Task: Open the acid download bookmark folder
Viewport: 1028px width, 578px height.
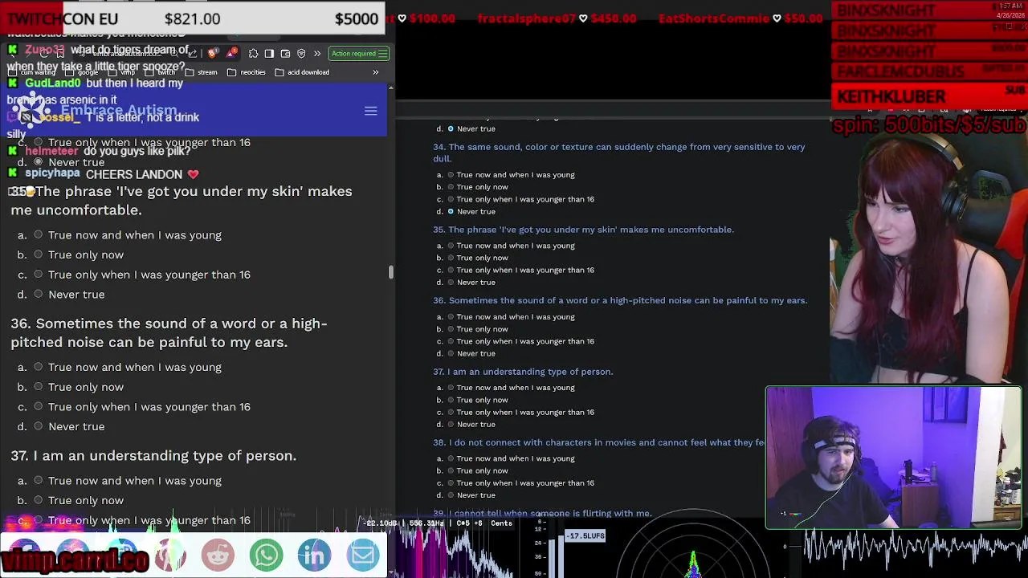Action: tap(302, 72)
